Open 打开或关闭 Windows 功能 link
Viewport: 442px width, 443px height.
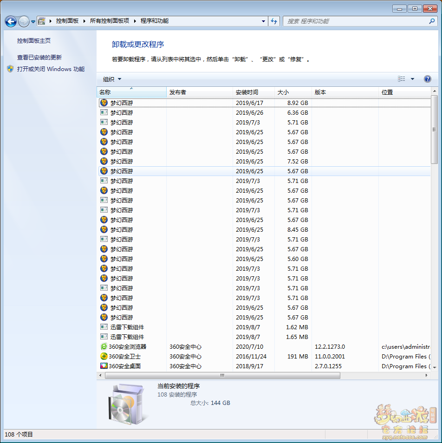coord(51,69)
